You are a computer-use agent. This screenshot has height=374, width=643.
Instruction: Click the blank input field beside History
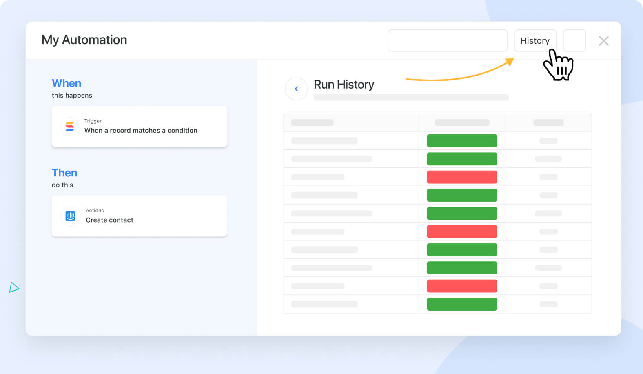click(x=447, y=41)
